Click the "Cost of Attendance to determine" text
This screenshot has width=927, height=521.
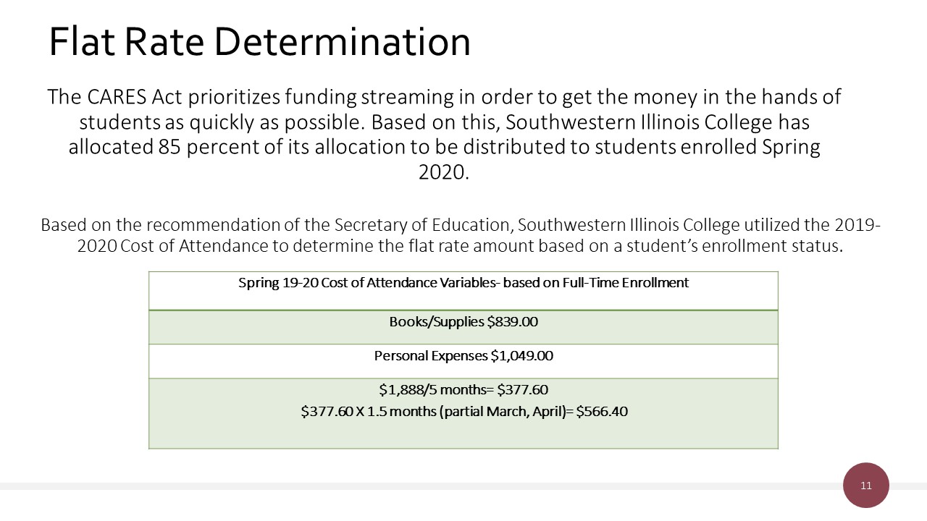coord(217,245)
